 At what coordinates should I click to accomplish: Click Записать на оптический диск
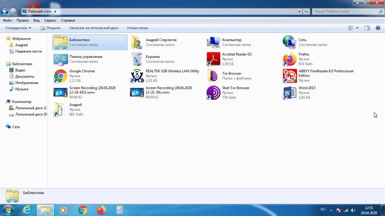point(94,28)
